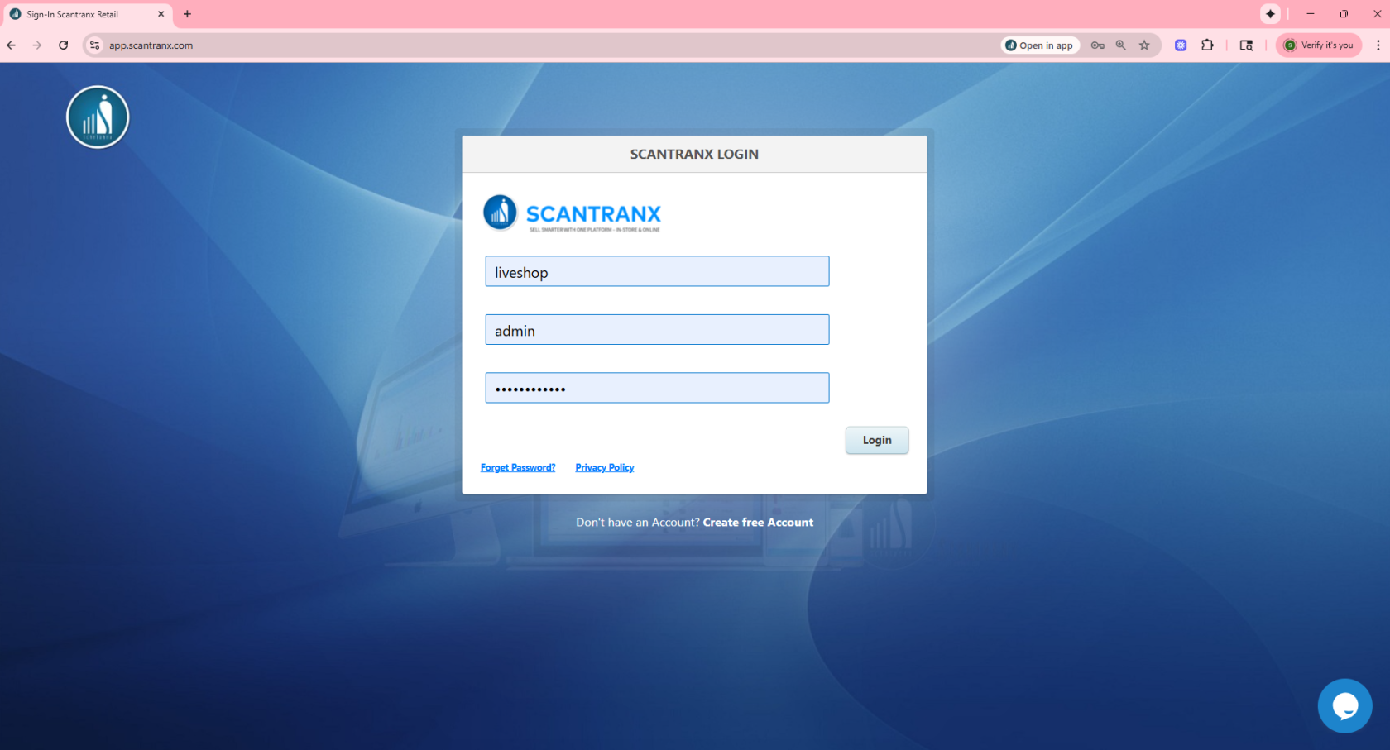1390x750 pixels.
Task: Open the live chat bubble
Action: point(1344,705)
